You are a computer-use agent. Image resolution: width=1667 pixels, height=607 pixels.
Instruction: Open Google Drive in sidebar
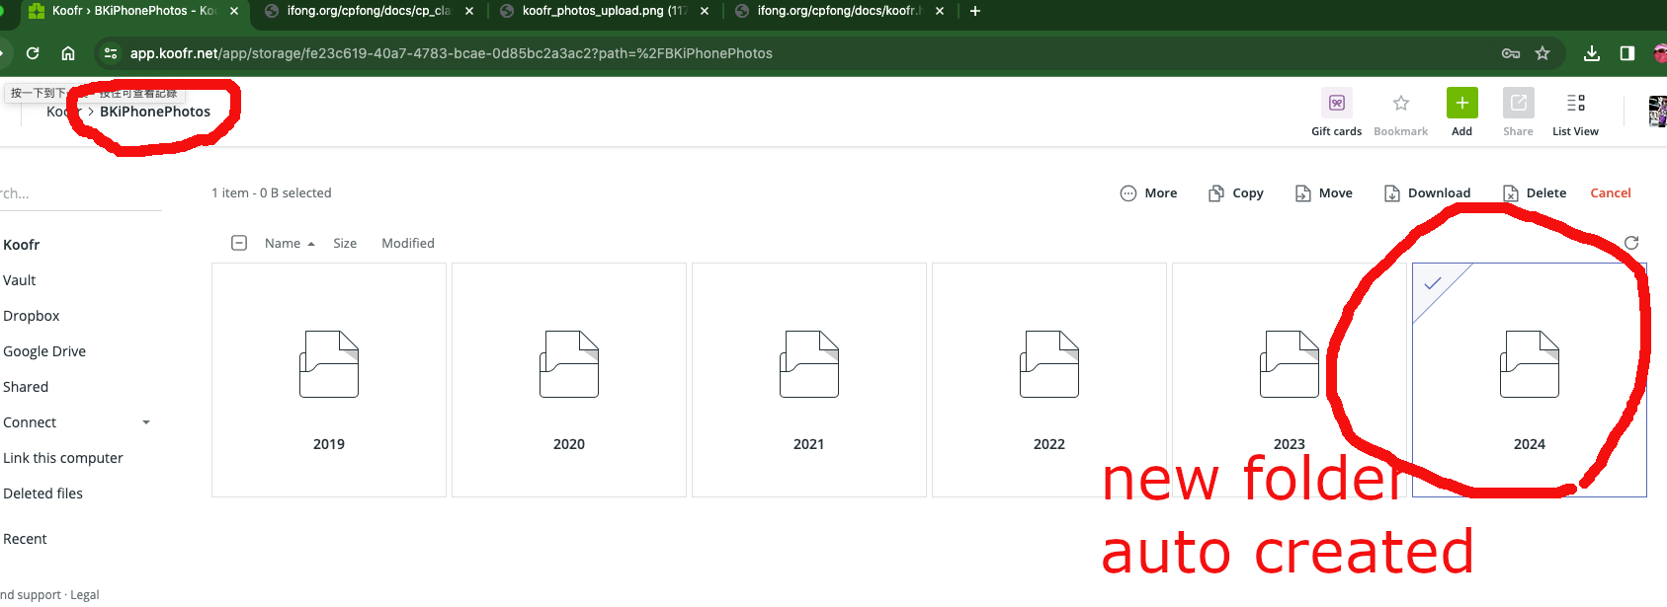coord(44,351)
